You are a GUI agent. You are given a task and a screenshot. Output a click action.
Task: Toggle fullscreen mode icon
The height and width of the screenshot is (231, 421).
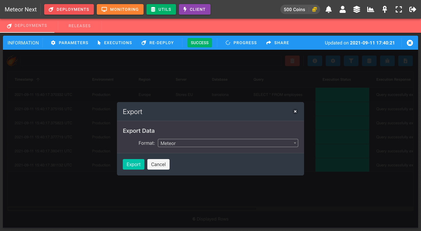[x=399, y=9]
